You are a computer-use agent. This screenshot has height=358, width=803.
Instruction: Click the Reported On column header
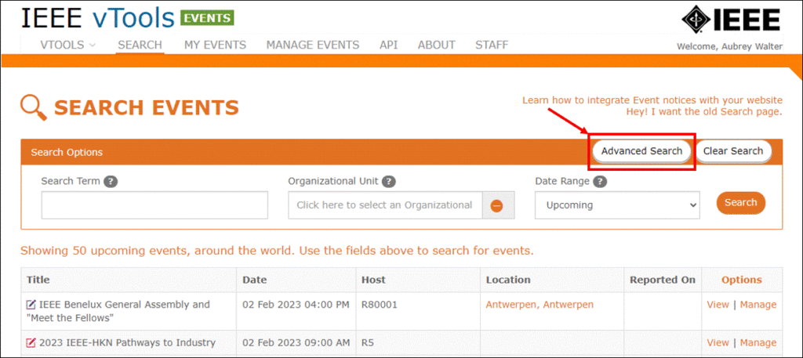[x=663, y=280]
